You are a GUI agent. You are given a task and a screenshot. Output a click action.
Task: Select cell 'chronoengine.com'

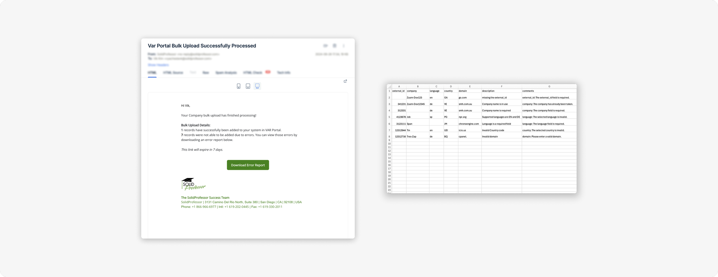pos(470,123)
